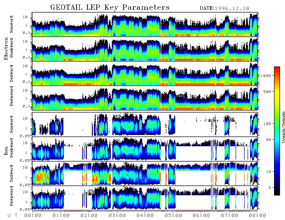The width and height of the screenshot is (285, 220).
Task: Select the Electron Tailward axis label
Action: [11, 73]
